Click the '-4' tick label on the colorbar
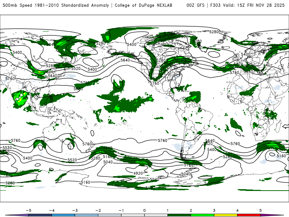This screenshot has width=289, height=217. [x=52, y=210]
